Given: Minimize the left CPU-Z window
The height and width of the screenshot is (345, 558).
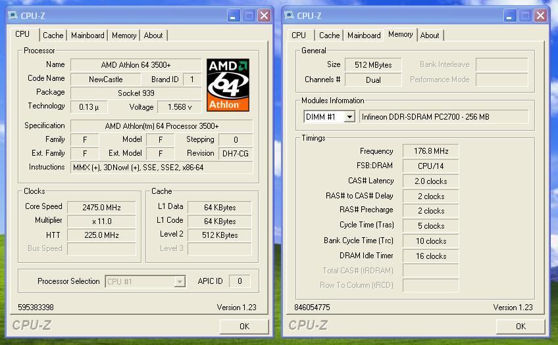Looking at the screenshot, I should 234,16.
